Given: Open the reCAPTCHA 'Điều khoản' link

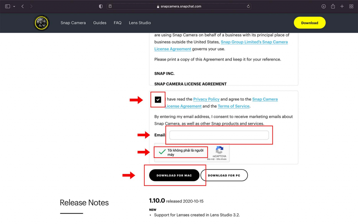Looking at the screenshot, I should (x=221, y=159).
